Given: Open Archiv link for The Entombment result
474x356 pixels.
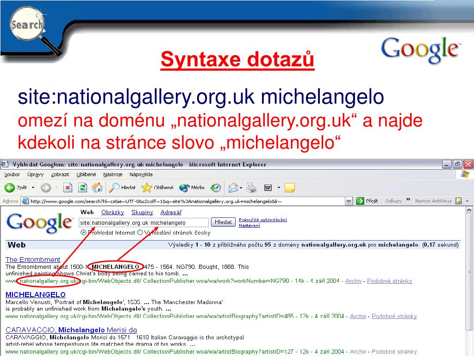Looking at the screenshot, I should pyautogui.click(x=353, y=281).
